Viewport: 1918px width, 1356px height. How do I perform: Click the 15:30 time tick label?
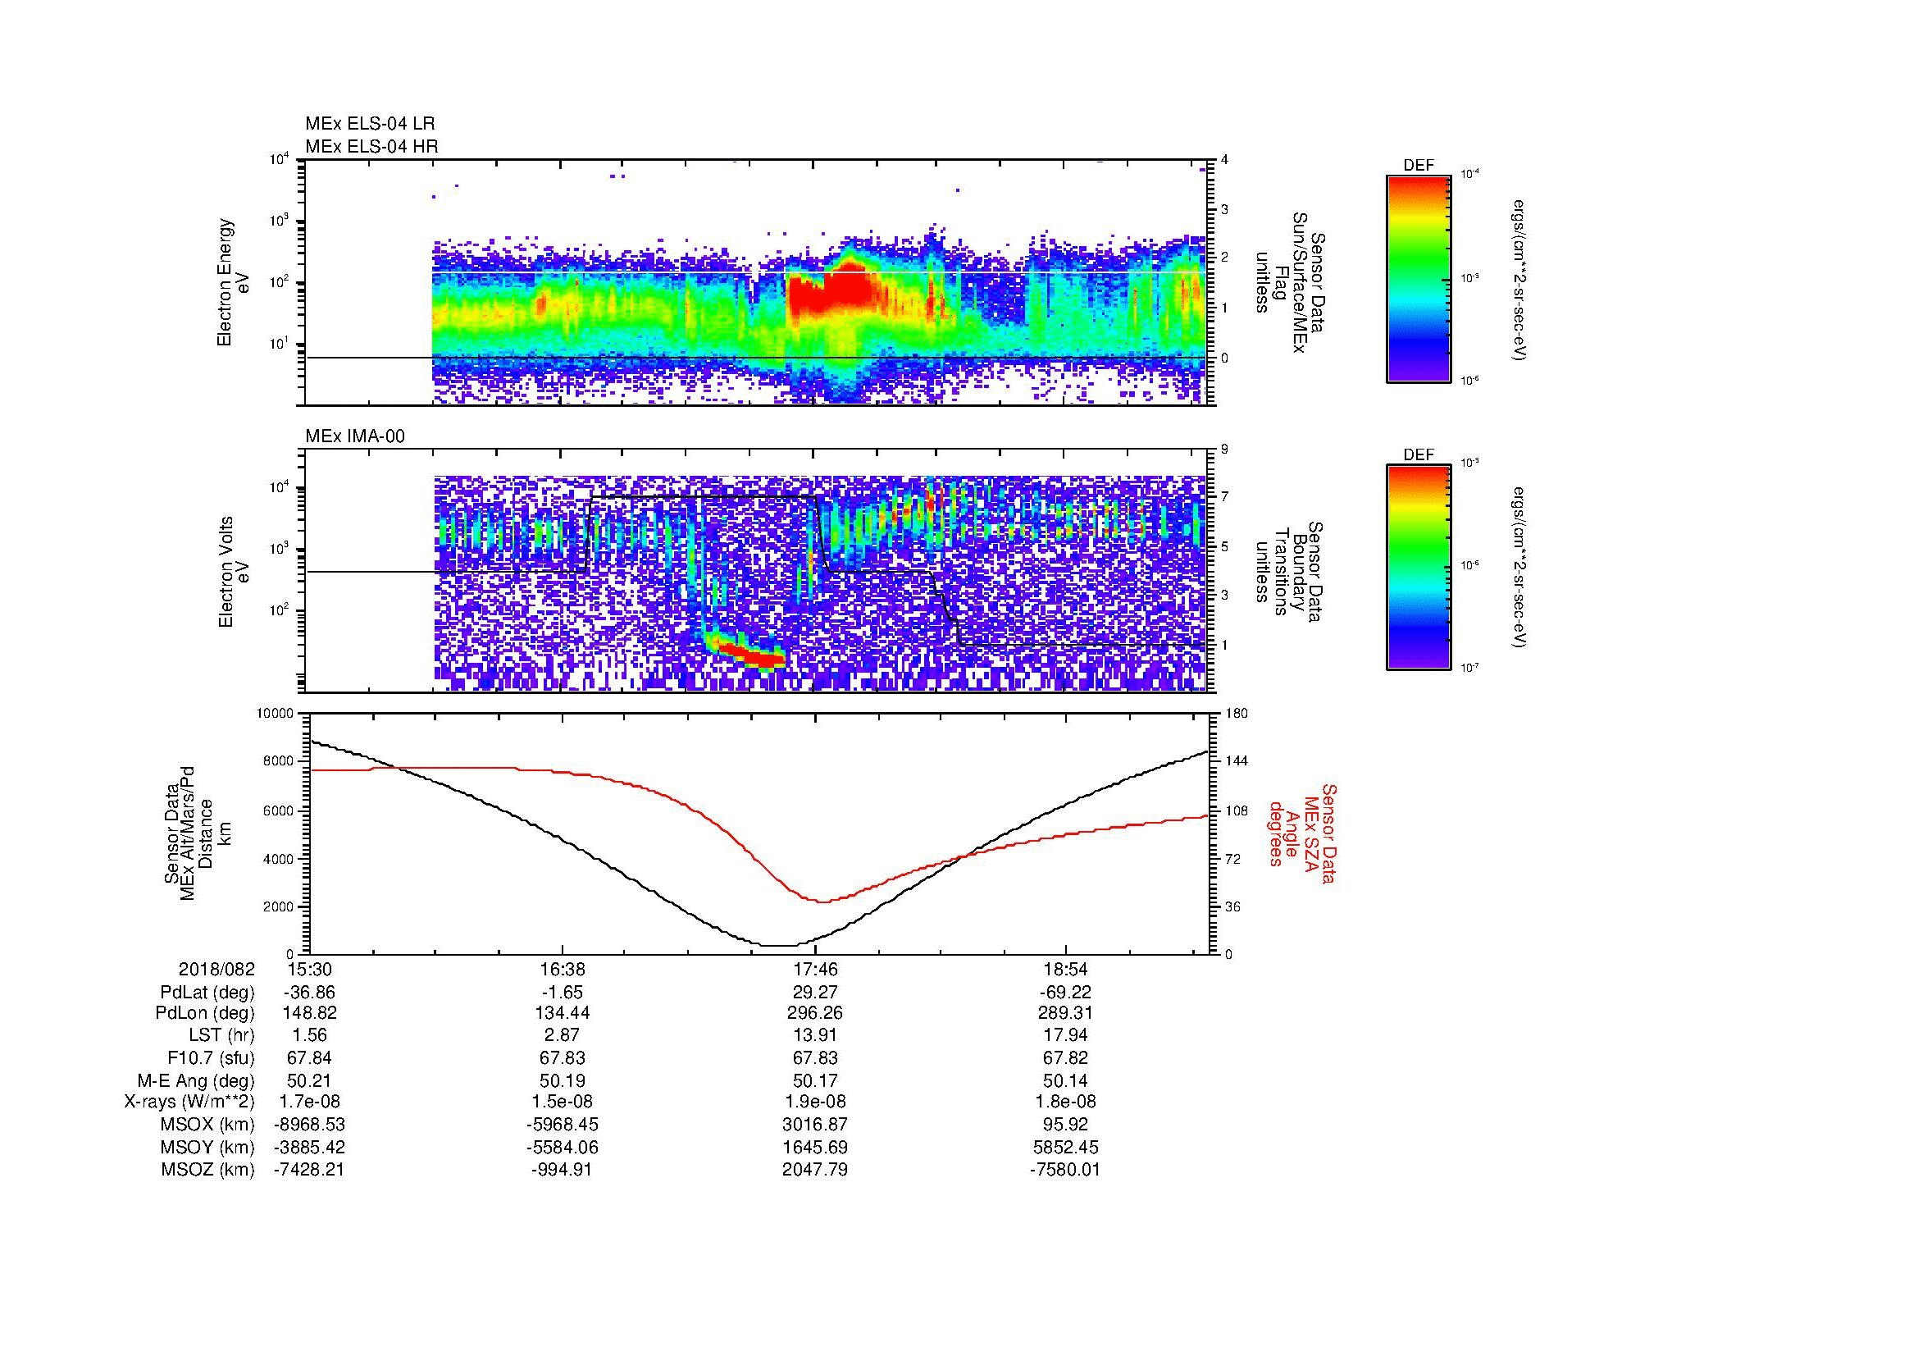[x=309, y=969]
